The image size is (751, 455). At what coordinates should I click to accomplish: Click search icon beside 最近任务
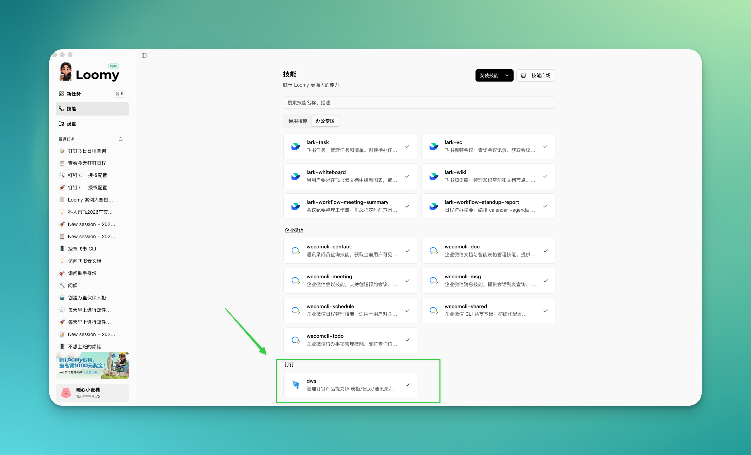coord(121,139)
